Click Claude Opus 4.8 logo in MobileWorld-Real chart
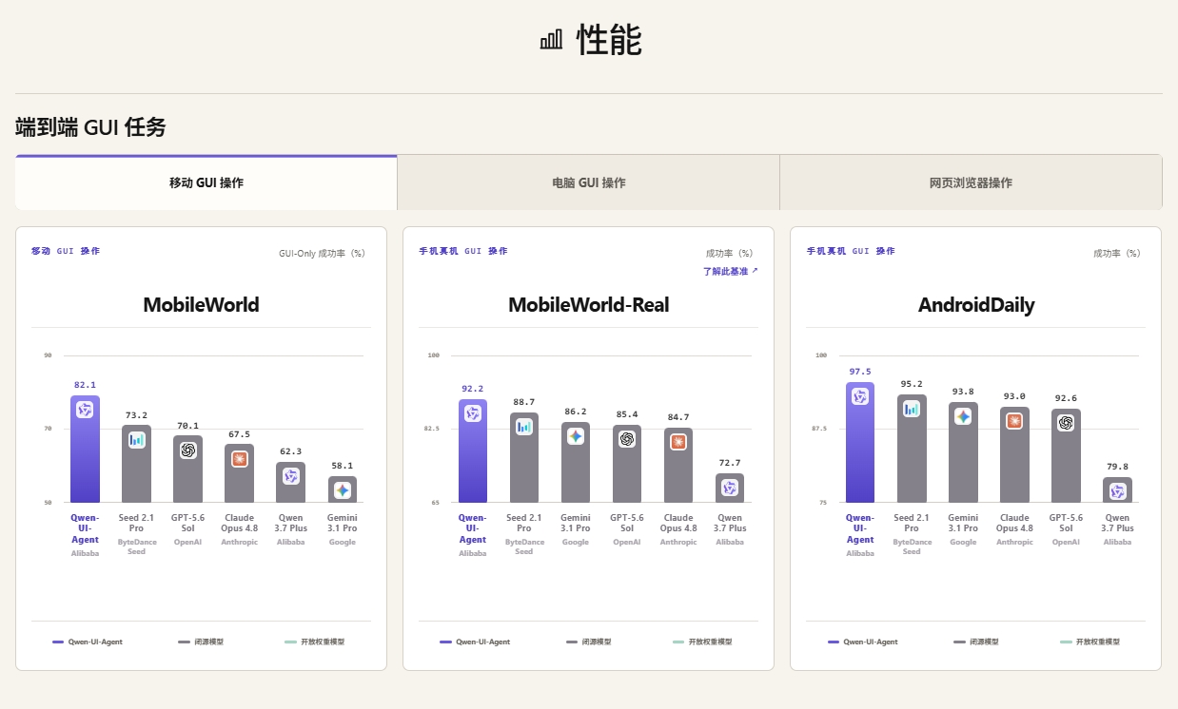 [x=677, y=442]
